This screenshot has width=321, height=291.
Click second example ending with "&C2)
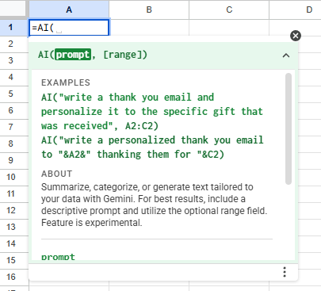[152, 147]
